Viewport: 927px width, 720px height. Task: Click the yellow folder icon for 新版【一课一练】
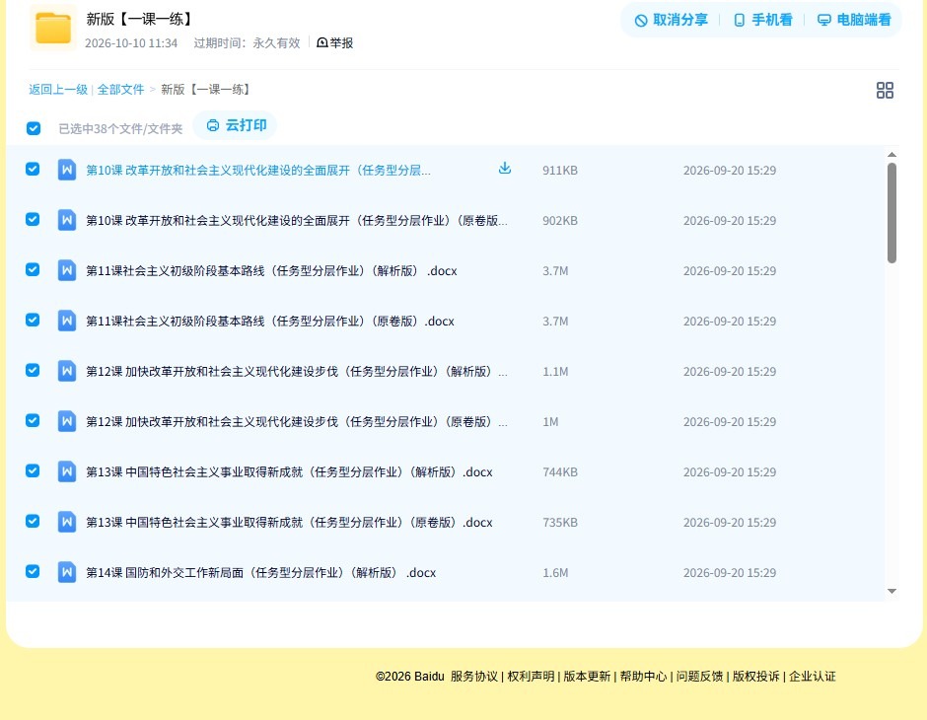pos(52,28)
